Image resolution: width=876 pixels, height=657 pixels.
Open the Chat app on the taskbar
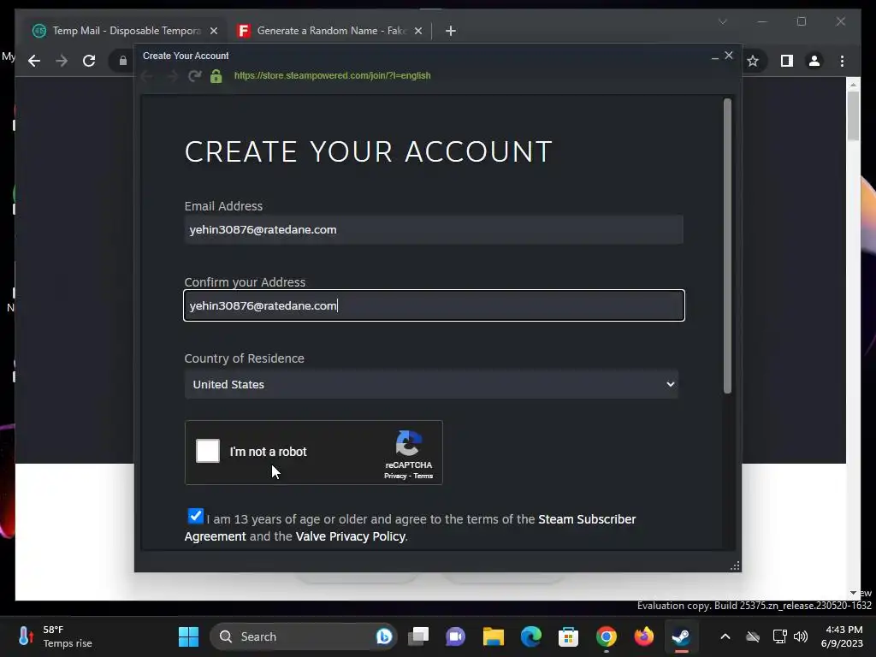455,636
